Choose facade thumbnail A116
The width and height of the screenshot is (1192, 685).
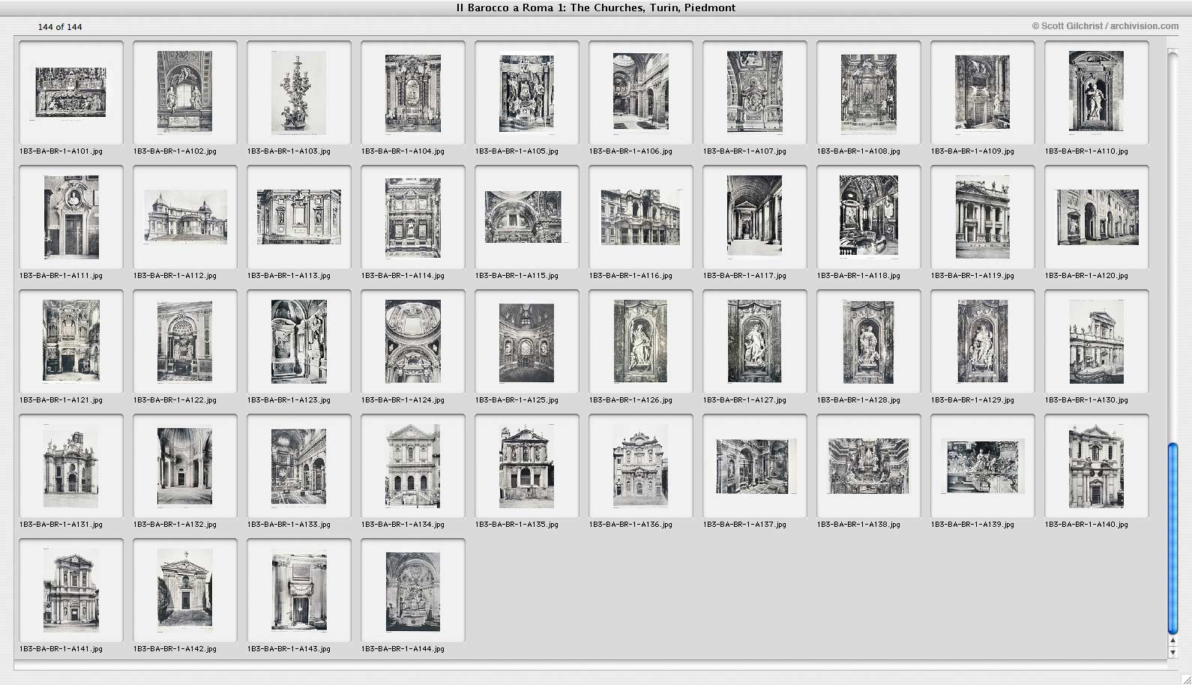pos(641,217)
